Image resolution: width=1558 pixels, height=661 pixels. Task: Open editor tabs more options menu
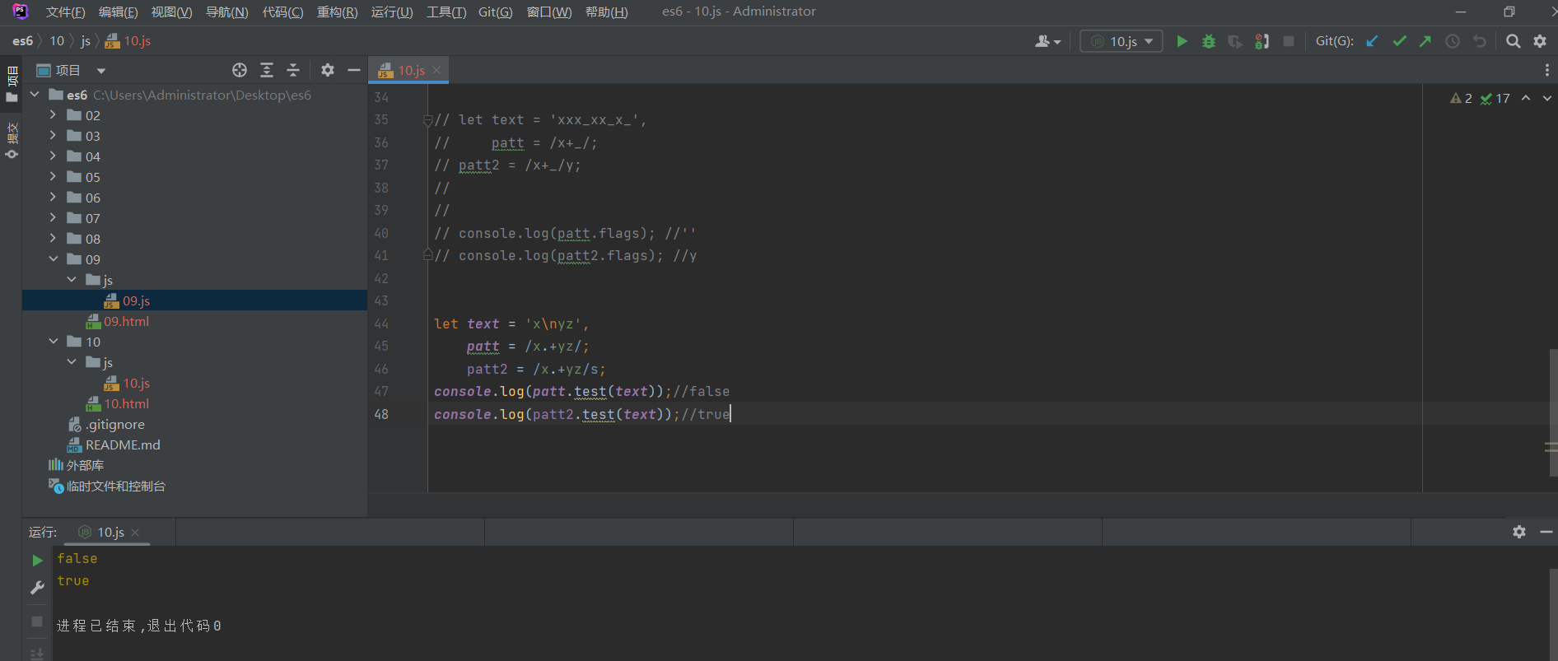tap(1547, 70)
